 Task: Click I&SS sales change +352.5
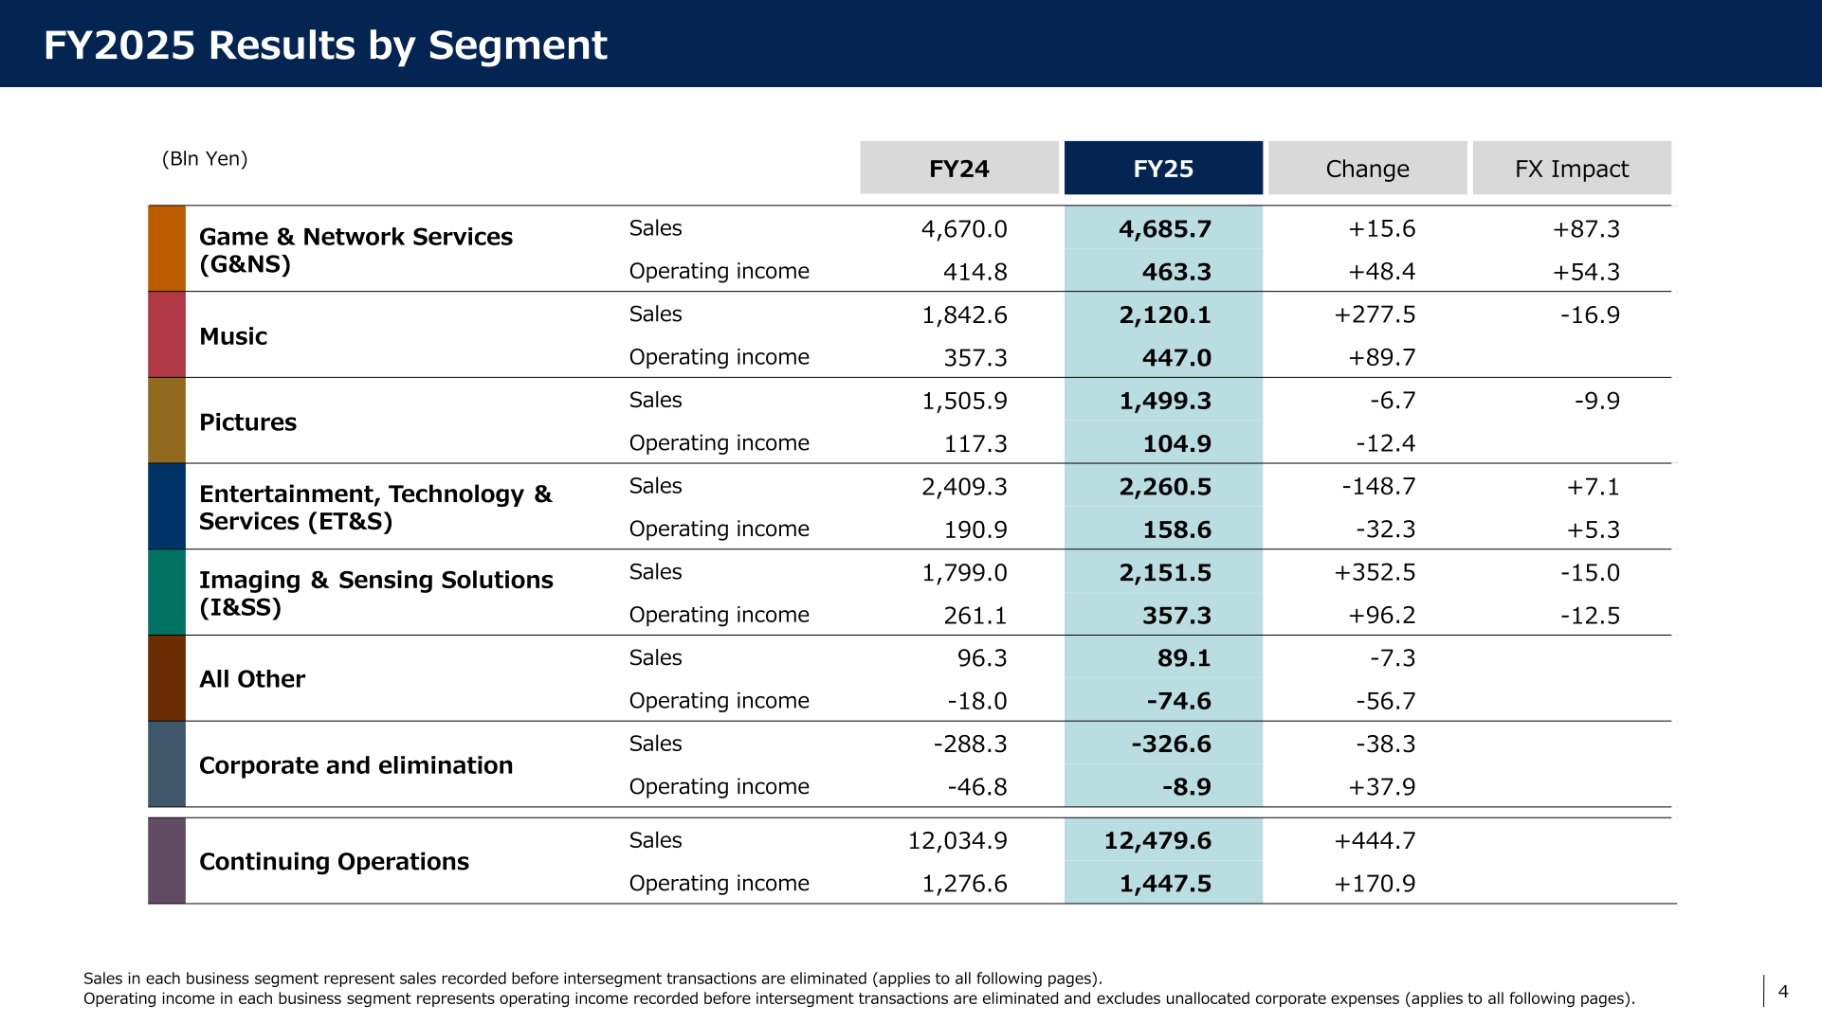tap(1375, 573)
